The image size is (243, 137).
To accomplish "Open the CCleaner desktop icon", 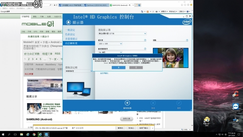I will [236, 95].
